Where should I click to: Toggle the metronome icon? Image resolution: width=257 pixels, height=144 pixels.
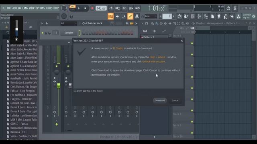pos(111,8)
